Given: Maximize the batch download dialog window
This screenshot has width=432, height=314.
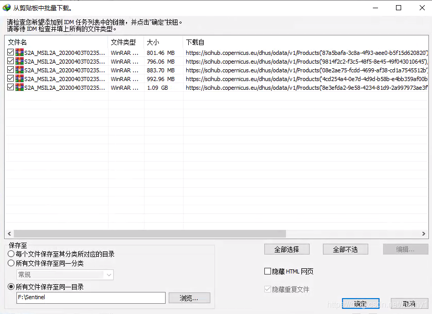Looking at the screenshot, I should (399, 8).
